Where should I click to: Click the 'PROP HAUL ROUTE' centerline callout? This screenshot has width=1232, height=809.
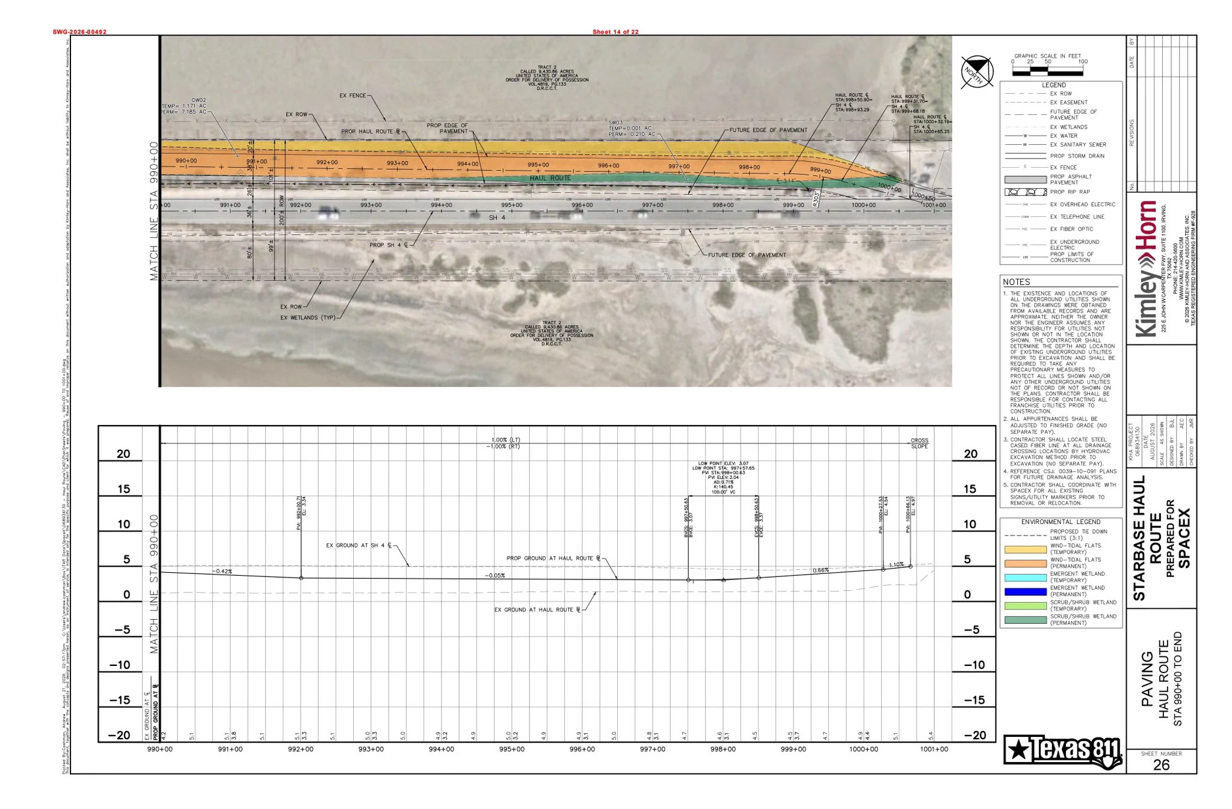click(371, 132)
